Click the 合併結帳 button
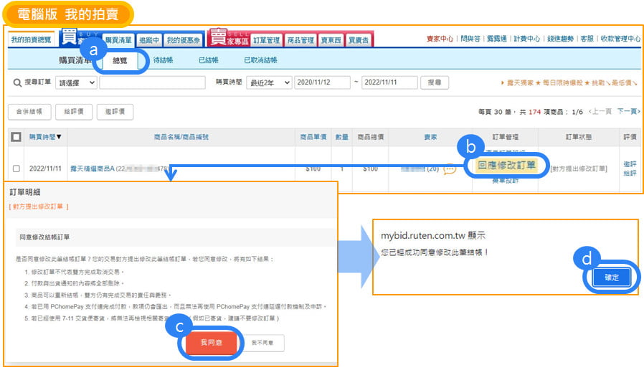Screen dimensions: 644x370 pos(29,111)
